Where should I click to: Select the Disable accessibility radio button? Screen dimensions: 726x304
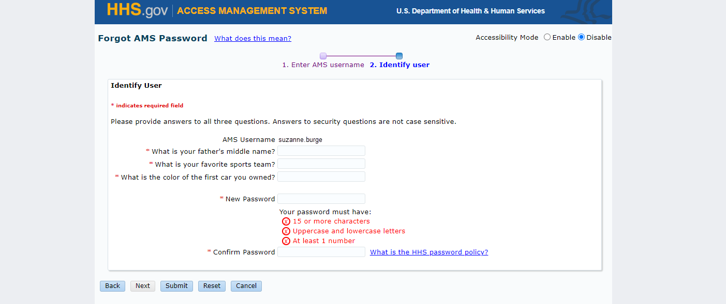click(x=581, y=37)
